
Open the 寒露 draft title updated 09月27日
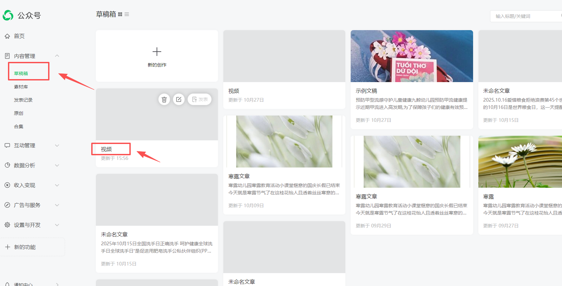click(488, 197)
